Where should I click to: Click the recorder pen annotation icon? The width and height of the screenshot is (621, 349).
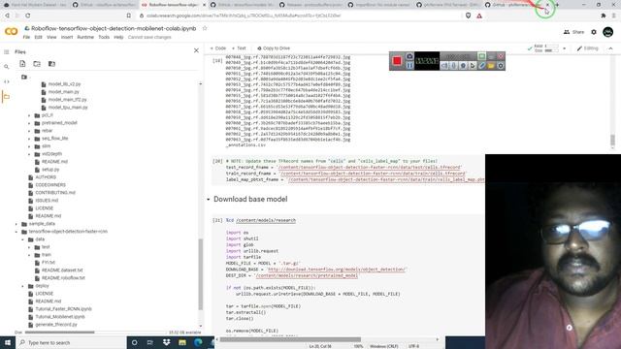[481, 66]
